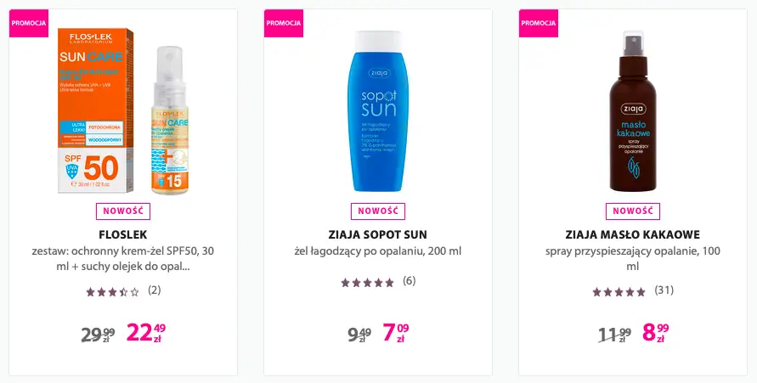Screen dimensions: 757x383
Task: Open the (6) reviews count for Sopot Sun
Action: click(410, 281)
